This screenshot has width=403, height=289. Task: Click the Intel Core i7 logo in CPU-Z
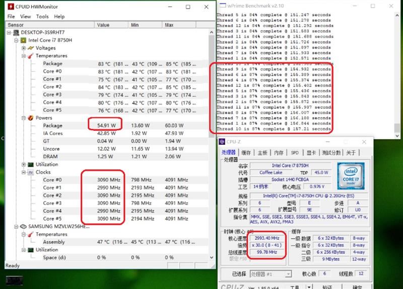point(351,175)
